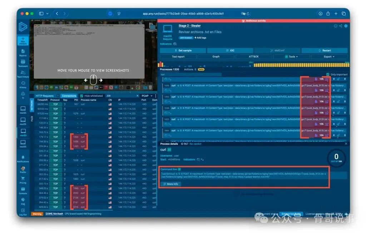Image resolution: width=366 pixels, height=233 pixels.
Task: Click process filter field containing curl
Action: tap(191, 75)
